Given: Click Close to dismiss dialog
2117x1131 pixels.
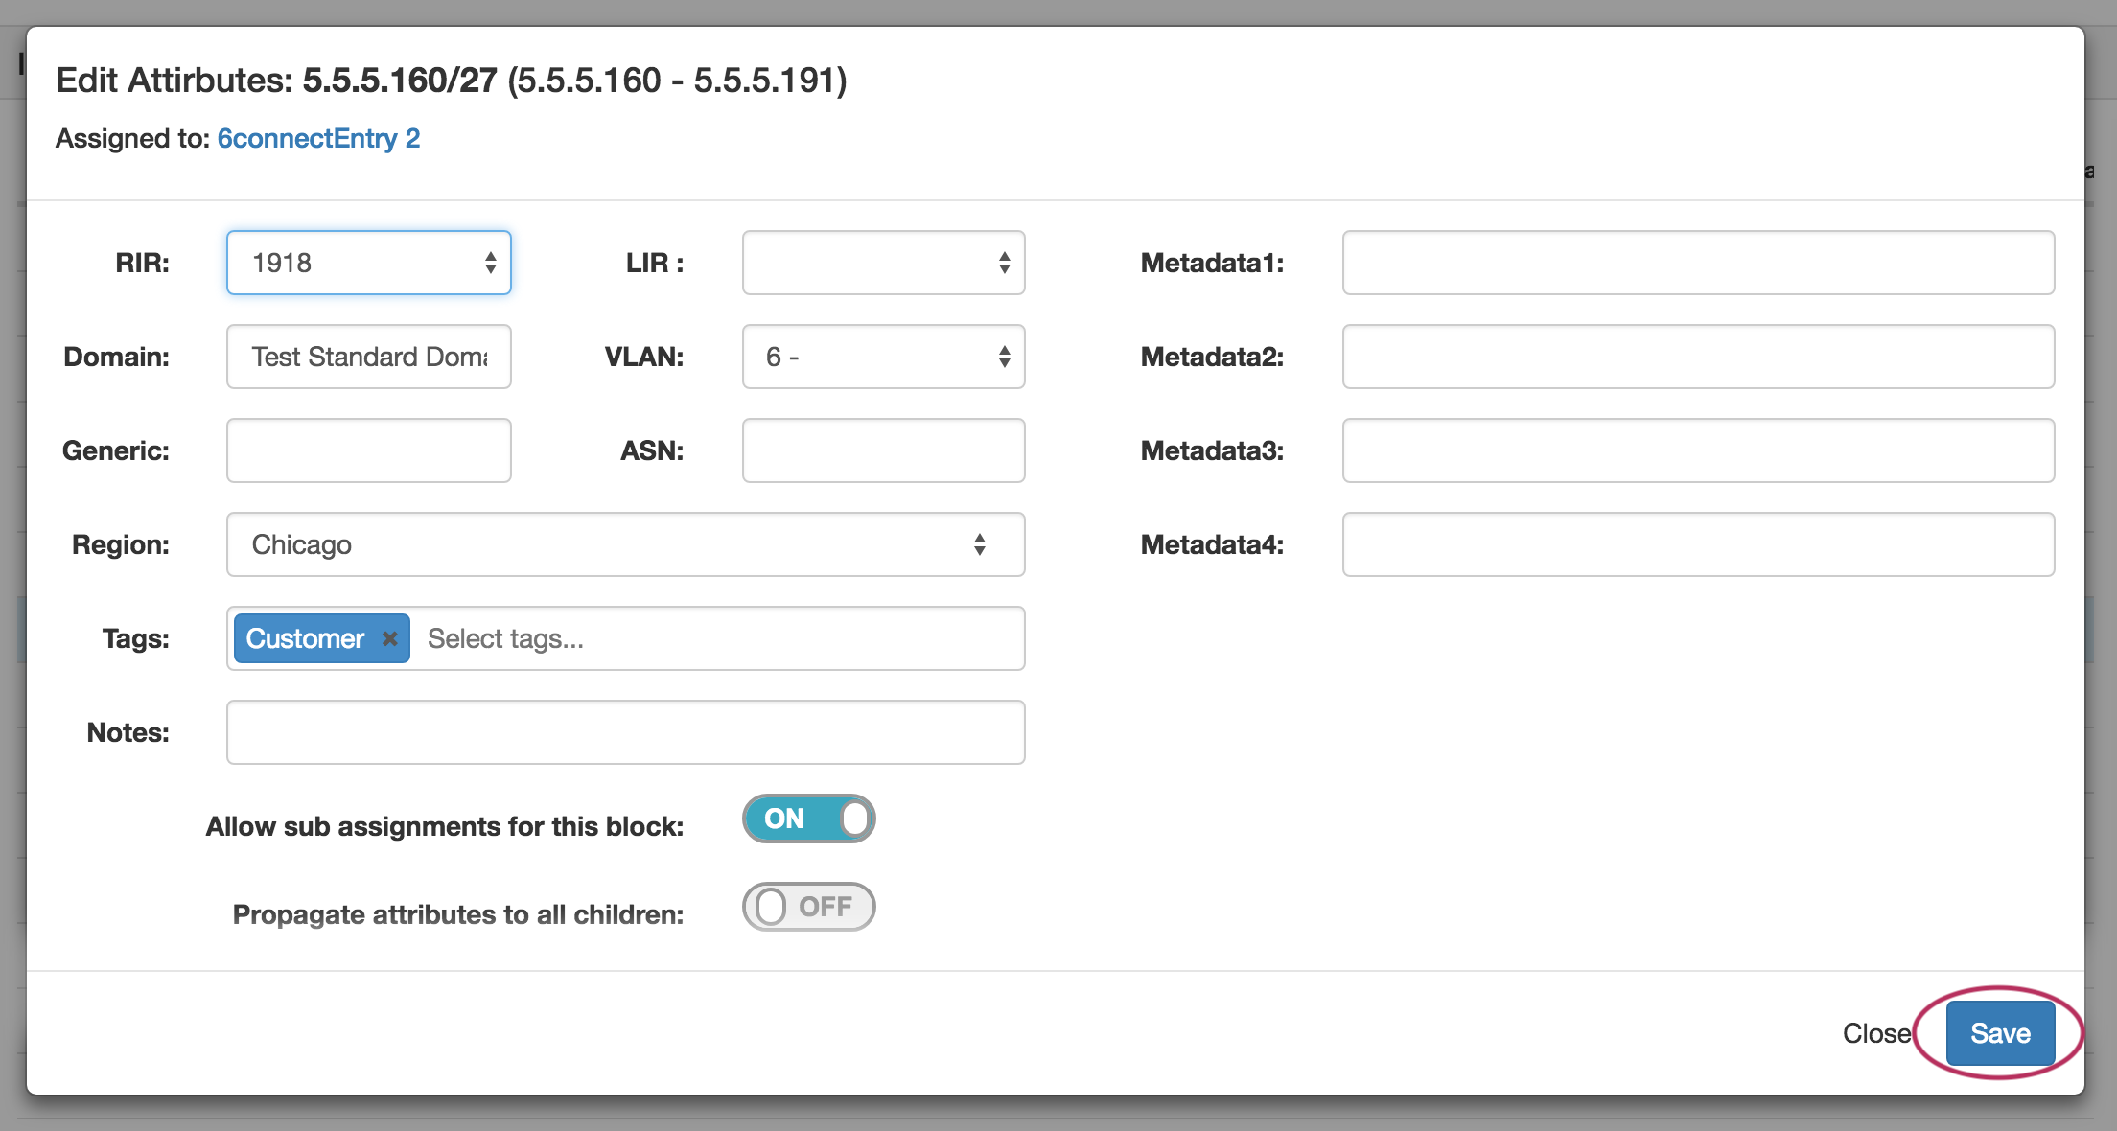Looking at the screenshot, I should click(x=1876, y=1033).
